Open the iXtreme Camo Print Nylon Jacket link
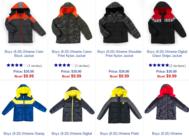The width and height of the screenshot is (189, 136). click(72, 54)
